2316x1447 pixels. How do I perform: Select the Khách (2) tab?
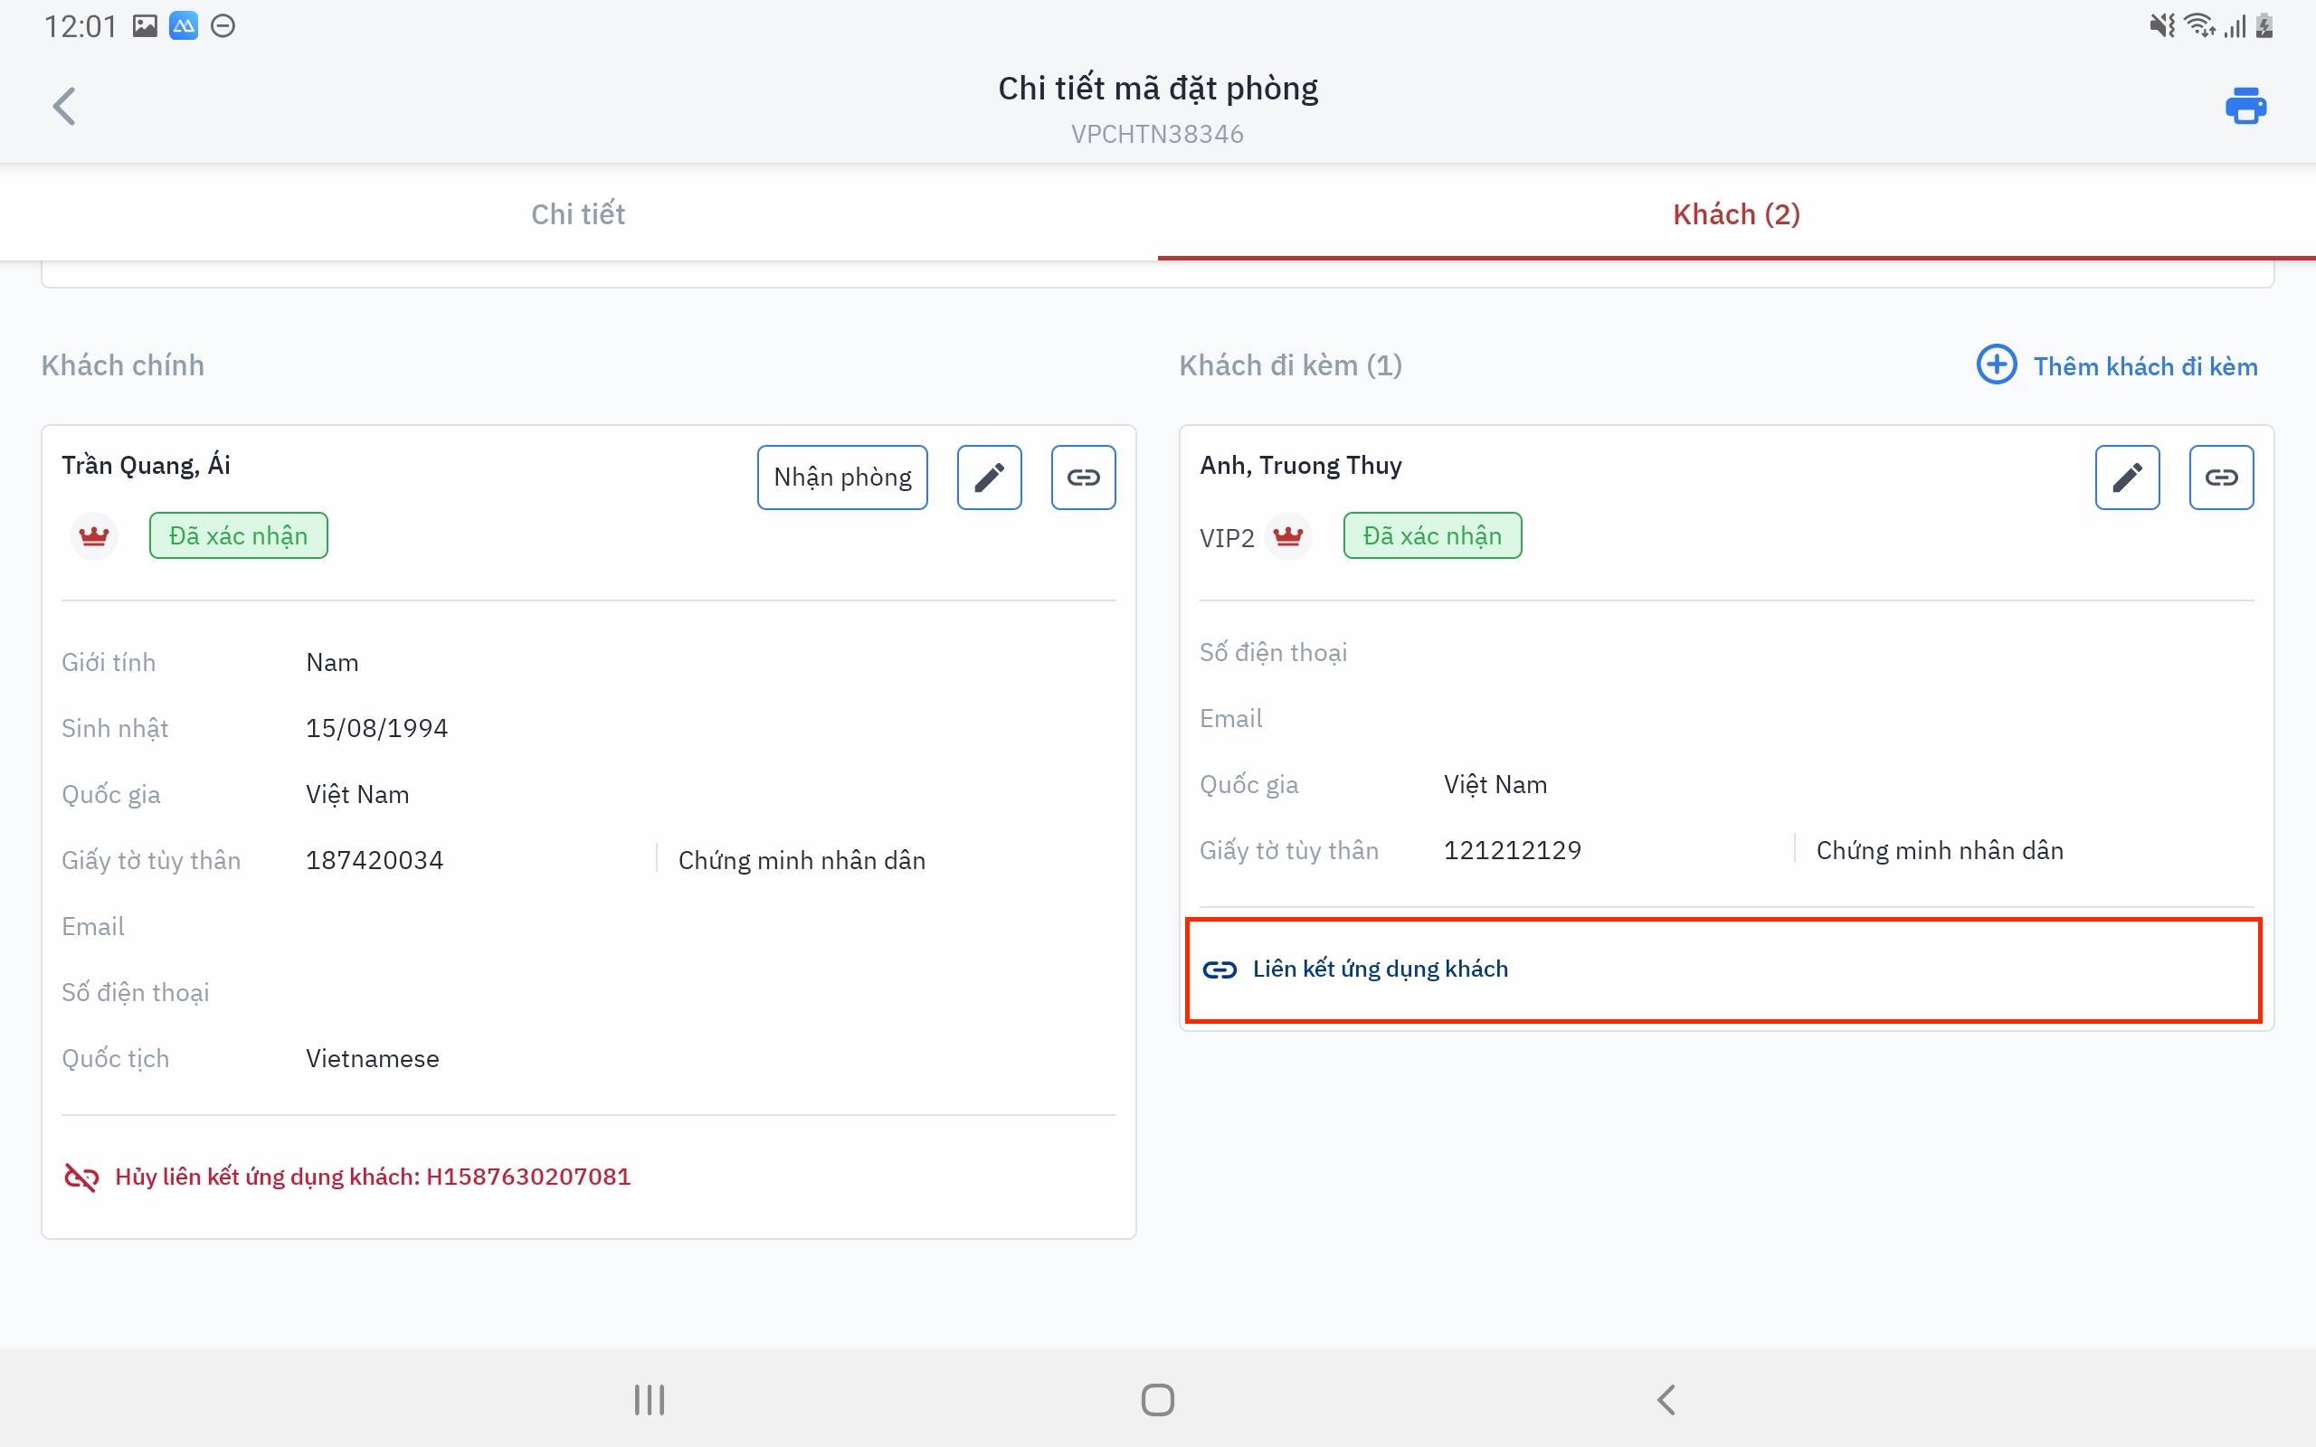[x=1736, y=213]
